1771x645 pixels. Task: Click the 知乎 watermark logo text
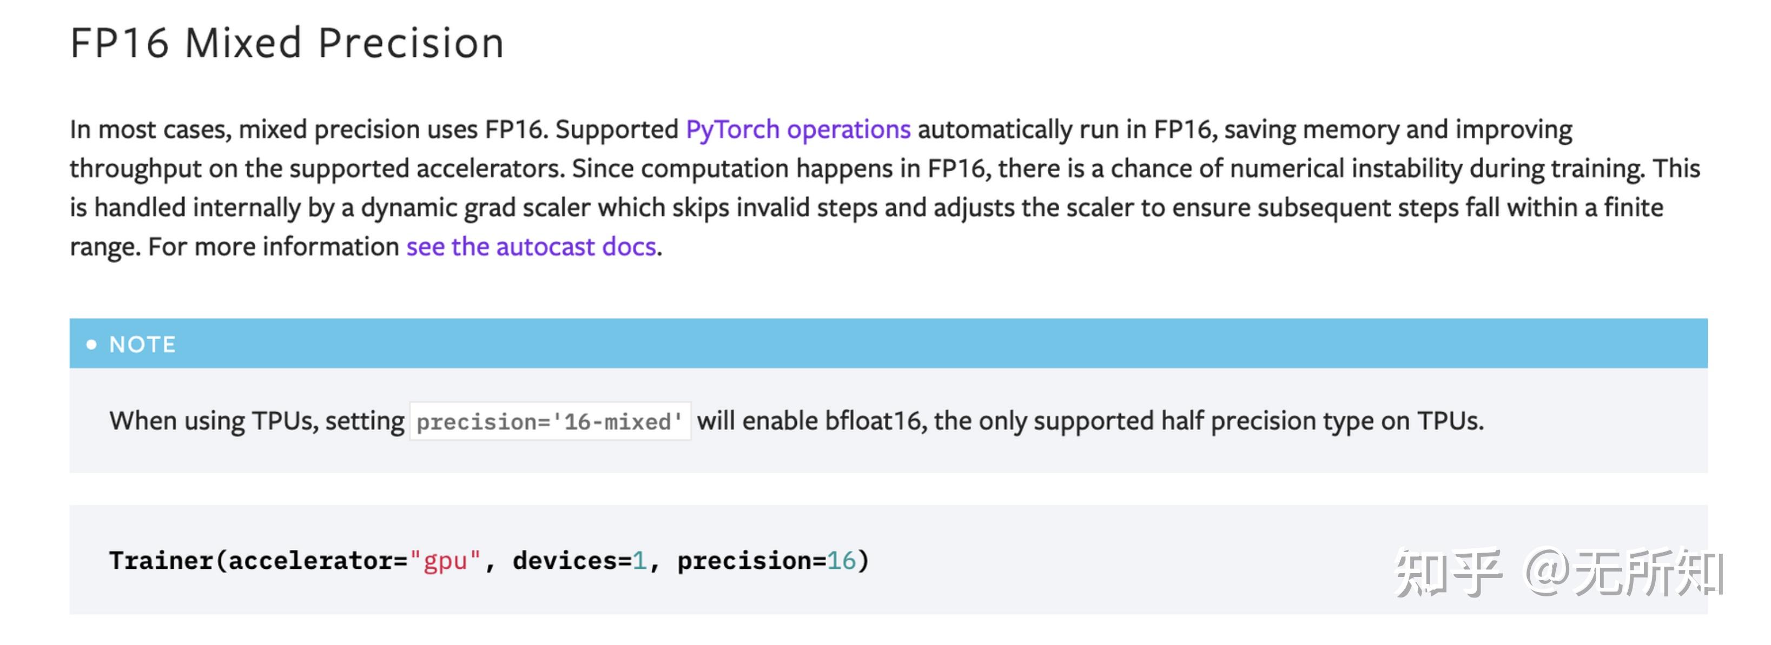pyautogui.click(x=1447, y=572)
